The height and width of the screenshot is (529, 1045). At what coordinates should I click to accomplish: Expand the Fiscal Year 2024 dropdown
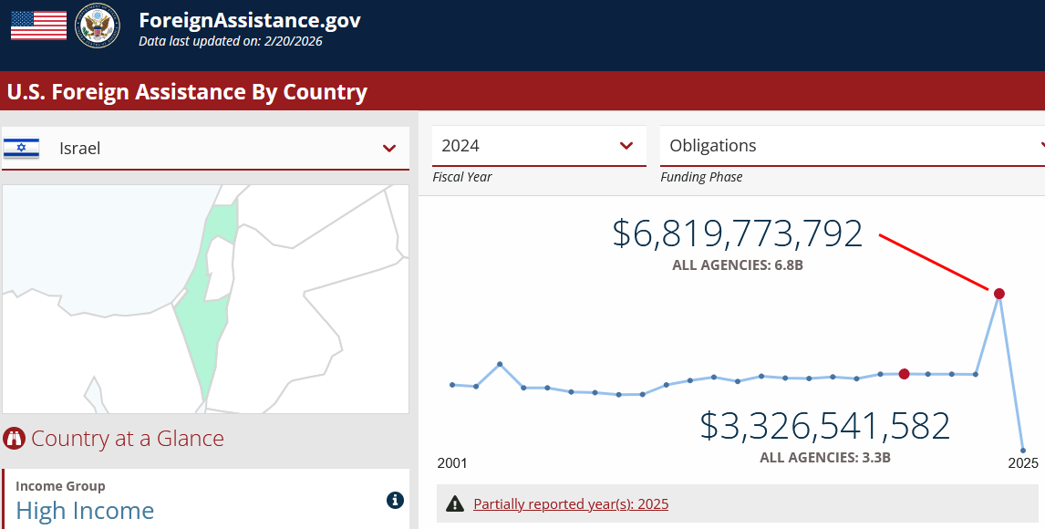[626, 146]
